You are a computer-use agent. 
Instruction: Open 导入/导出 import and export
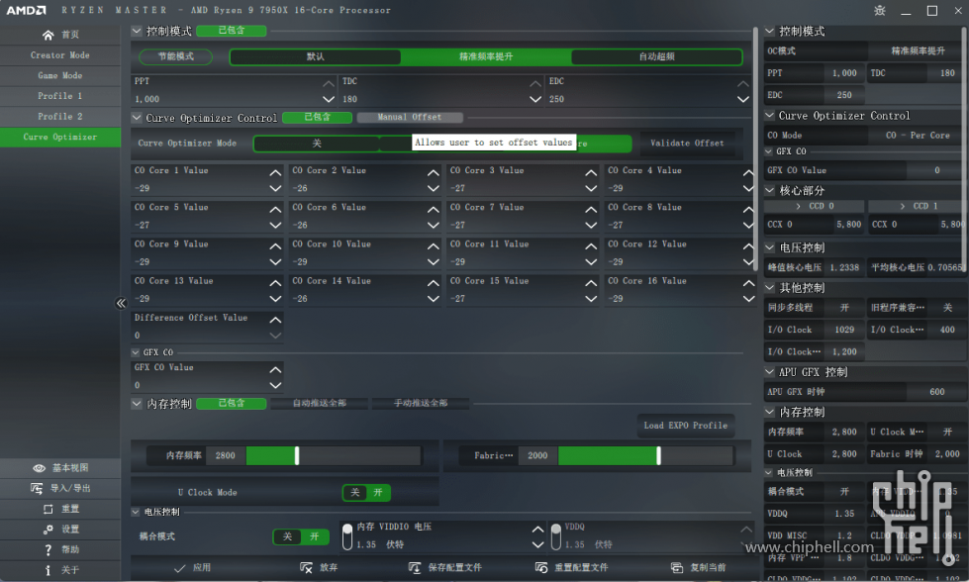point(60,488)
